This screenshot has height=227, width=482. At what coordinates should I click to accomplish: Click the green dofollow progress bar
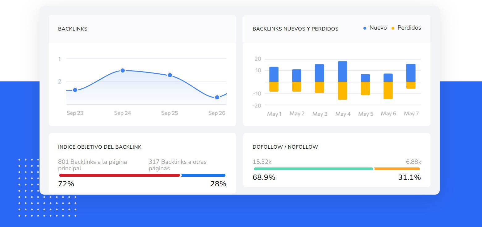[313, 169]
